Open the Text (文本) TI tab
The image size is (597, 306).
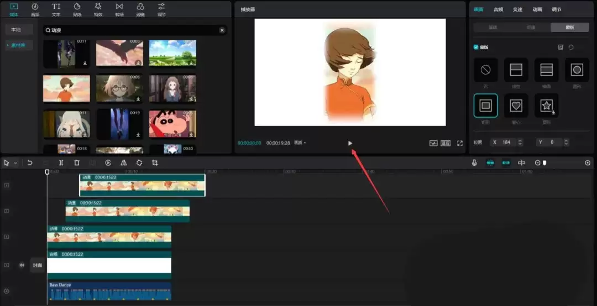click(56, 9)
